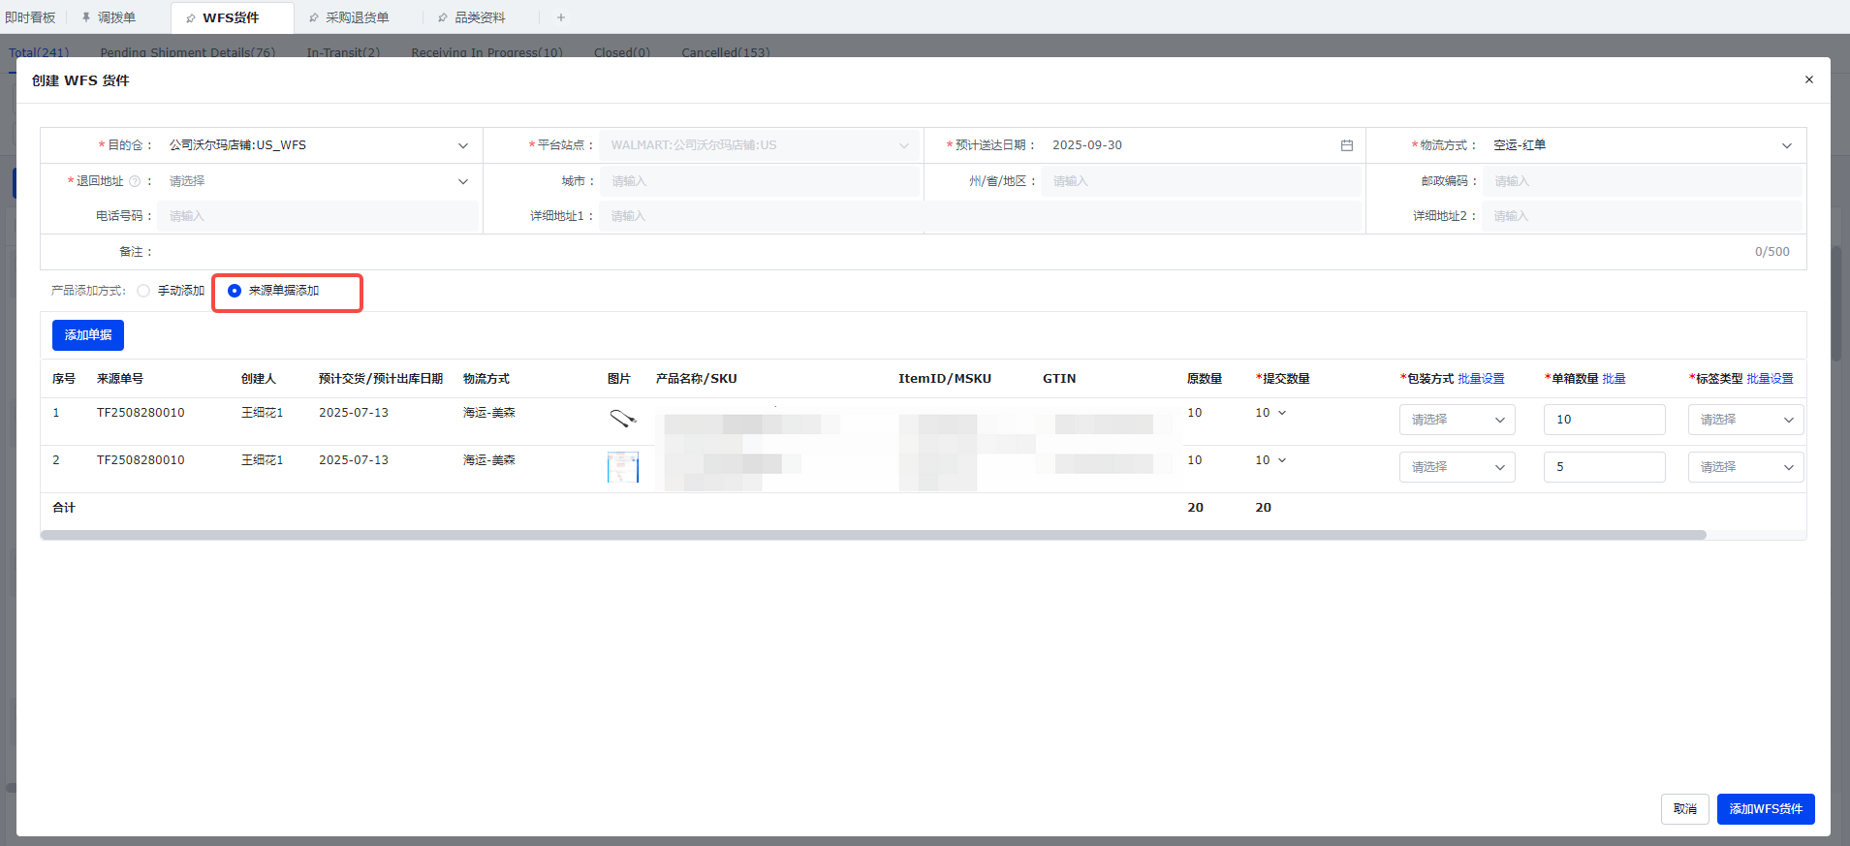Submit with the 添加WFS货件 button
The image size is (1850, 846).
click(1766, 809)
